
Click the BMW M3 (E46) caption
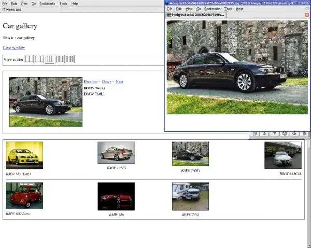(18, 174)
